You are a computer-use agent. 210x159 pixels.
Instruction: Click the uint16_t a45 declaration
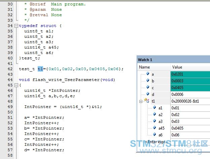(41, 47)
